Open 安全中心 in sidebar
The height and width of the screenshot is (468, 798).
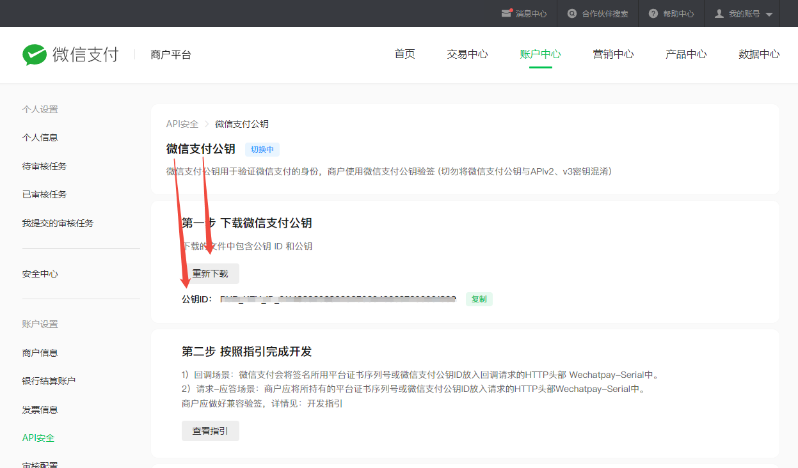tap(40, 274)
